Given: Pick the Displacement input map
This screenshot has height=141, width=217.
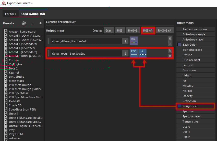Looking at the screenshot, I should (196, 60).
